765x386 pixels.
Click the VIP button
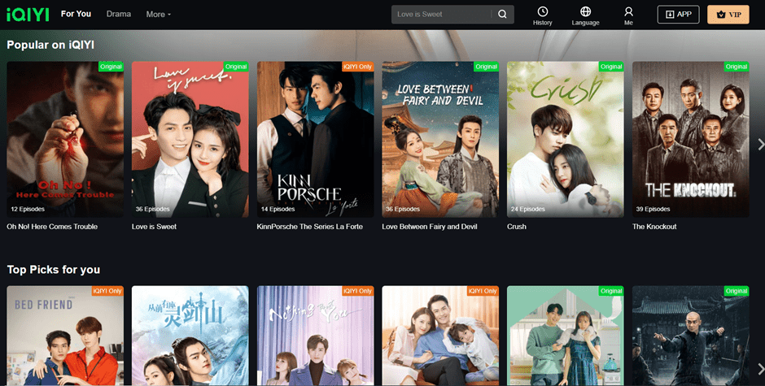[728, 14]
